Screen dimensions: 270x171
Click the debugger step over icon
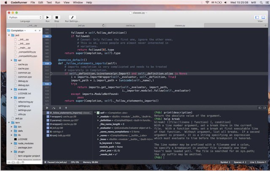[53, 108]
